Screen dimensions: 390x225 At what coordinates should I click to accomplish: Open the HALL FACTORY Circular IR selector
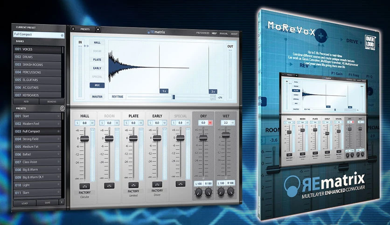[84, 194]
